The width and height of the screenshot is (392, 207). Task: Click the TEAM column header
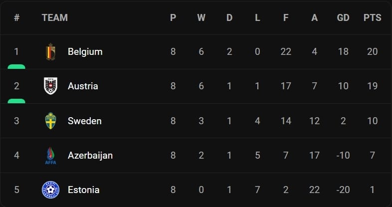point(54,17)
